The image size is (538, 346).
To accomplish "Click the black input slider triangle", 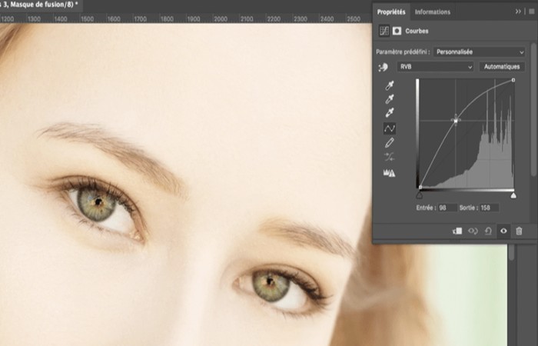I will (x=420, y=195).
